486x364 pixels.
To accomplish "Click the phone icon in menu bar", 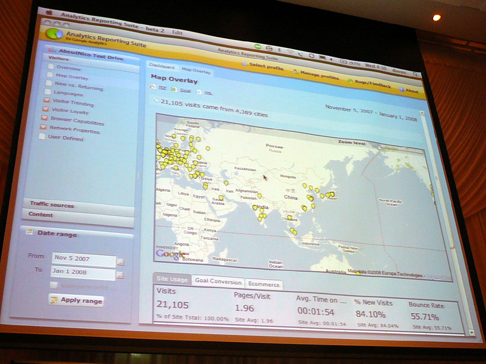I will tap(300, 54).
